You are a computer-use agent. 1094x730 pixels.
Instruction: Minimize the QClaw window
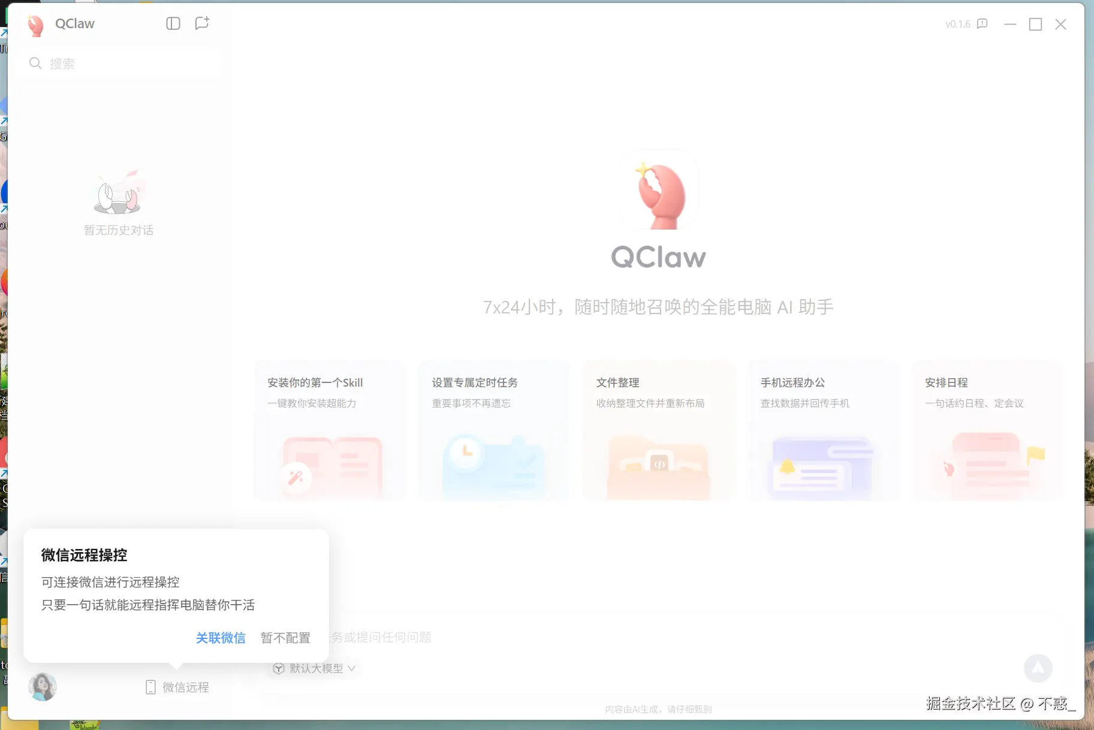[1010, 24]
